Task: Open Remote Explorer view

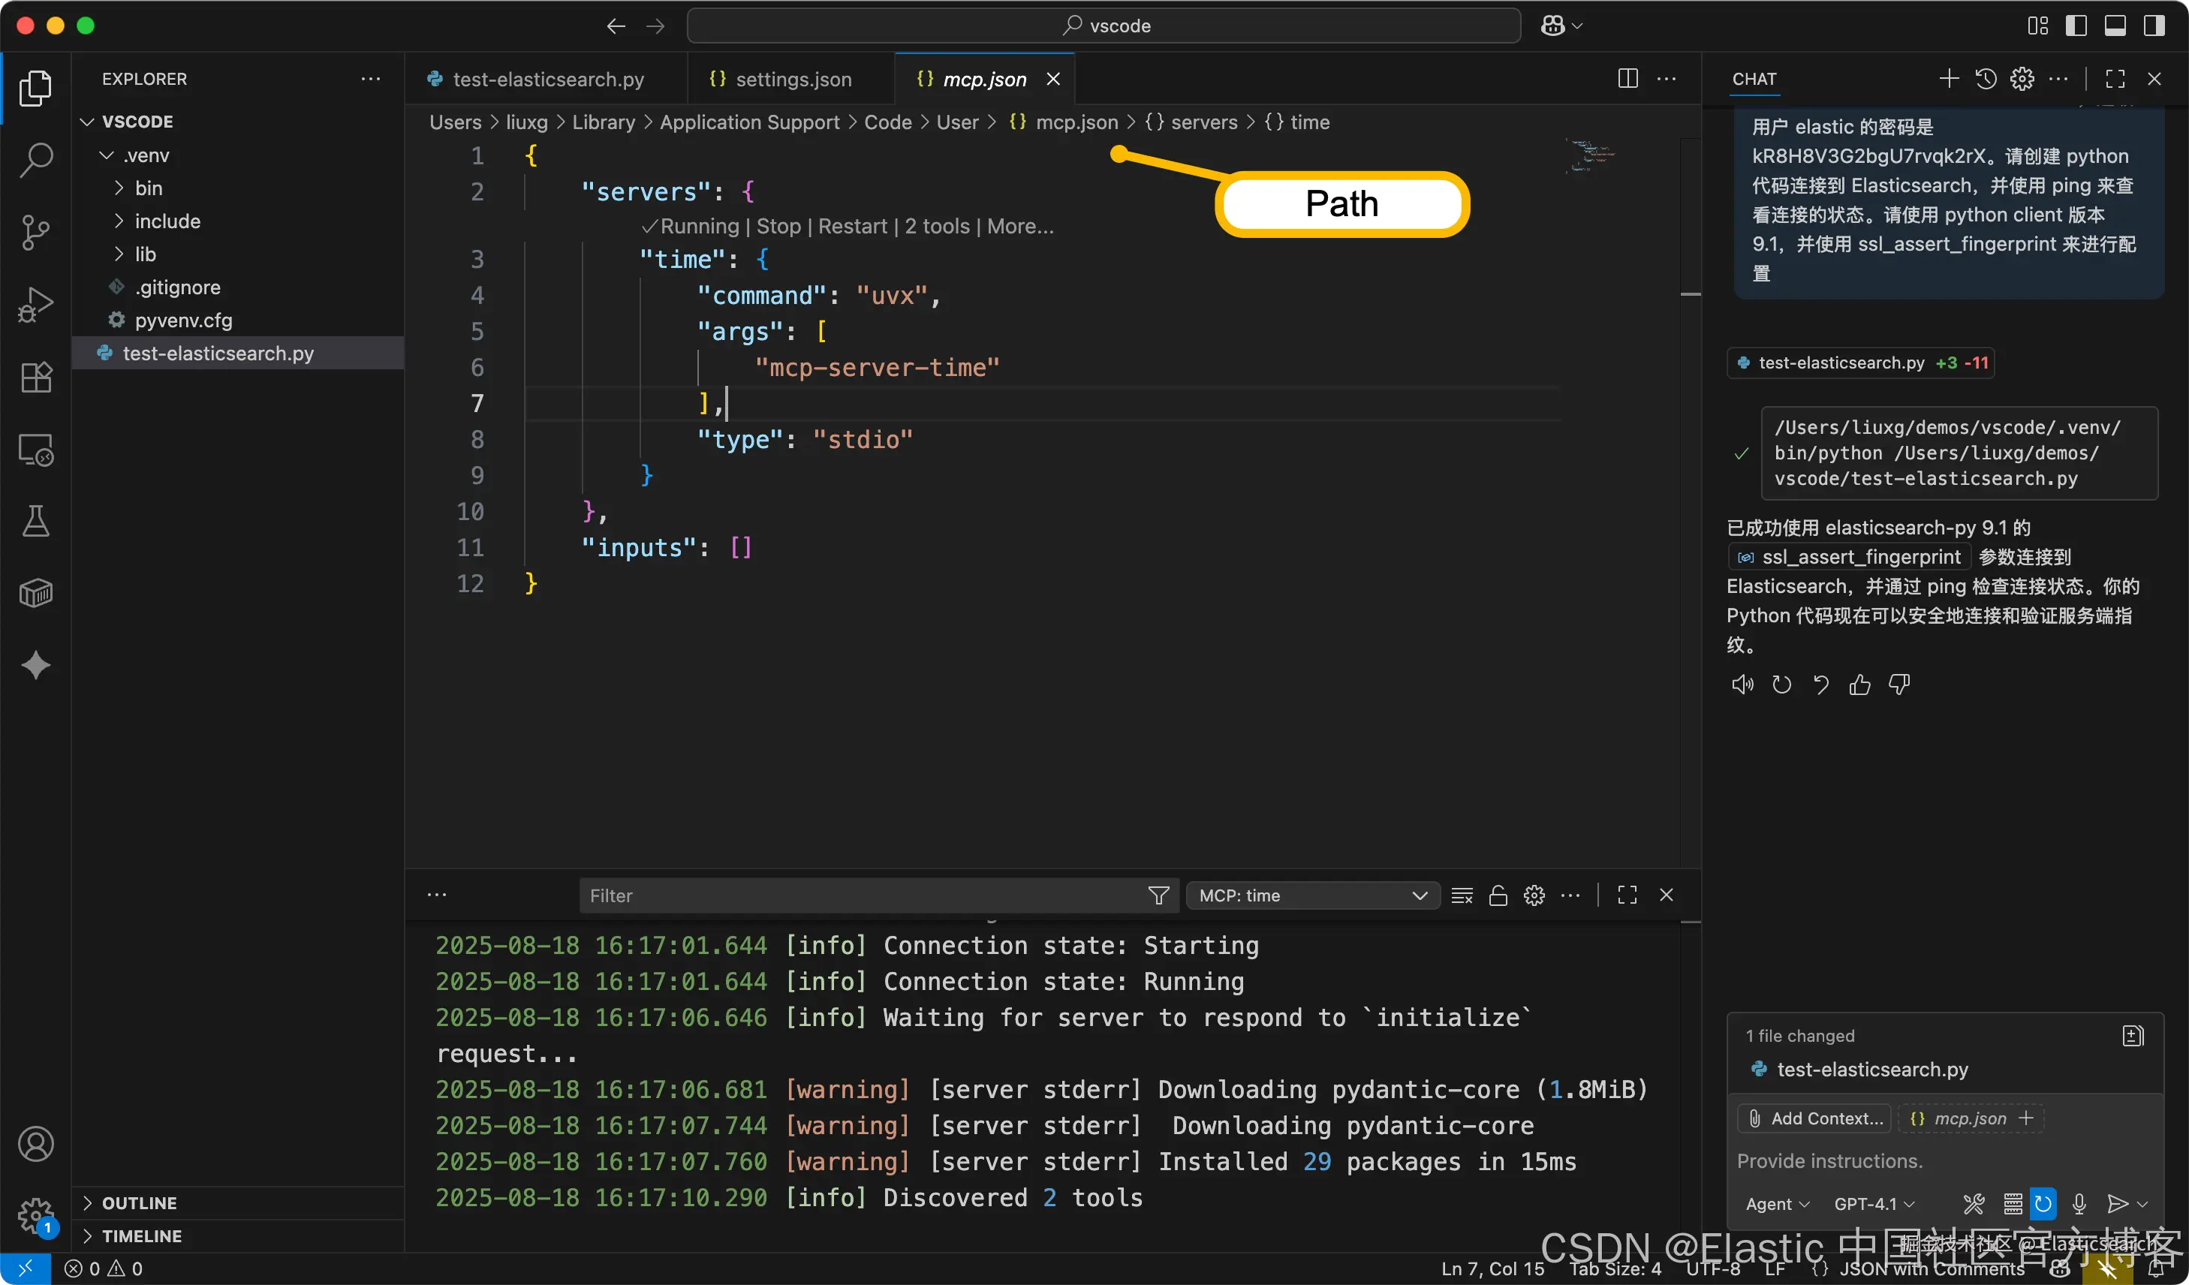Action: click(35, 450)
